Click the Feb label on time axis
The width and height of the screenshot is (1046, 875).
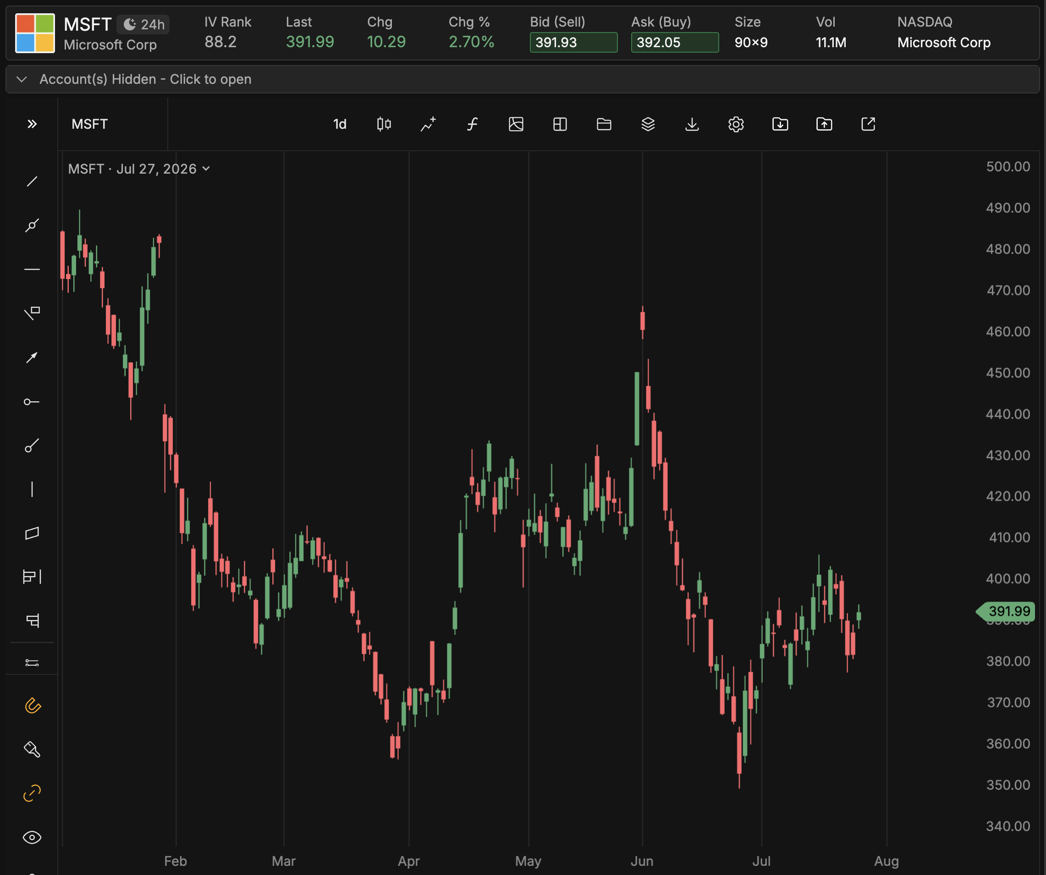coord(176,860)
